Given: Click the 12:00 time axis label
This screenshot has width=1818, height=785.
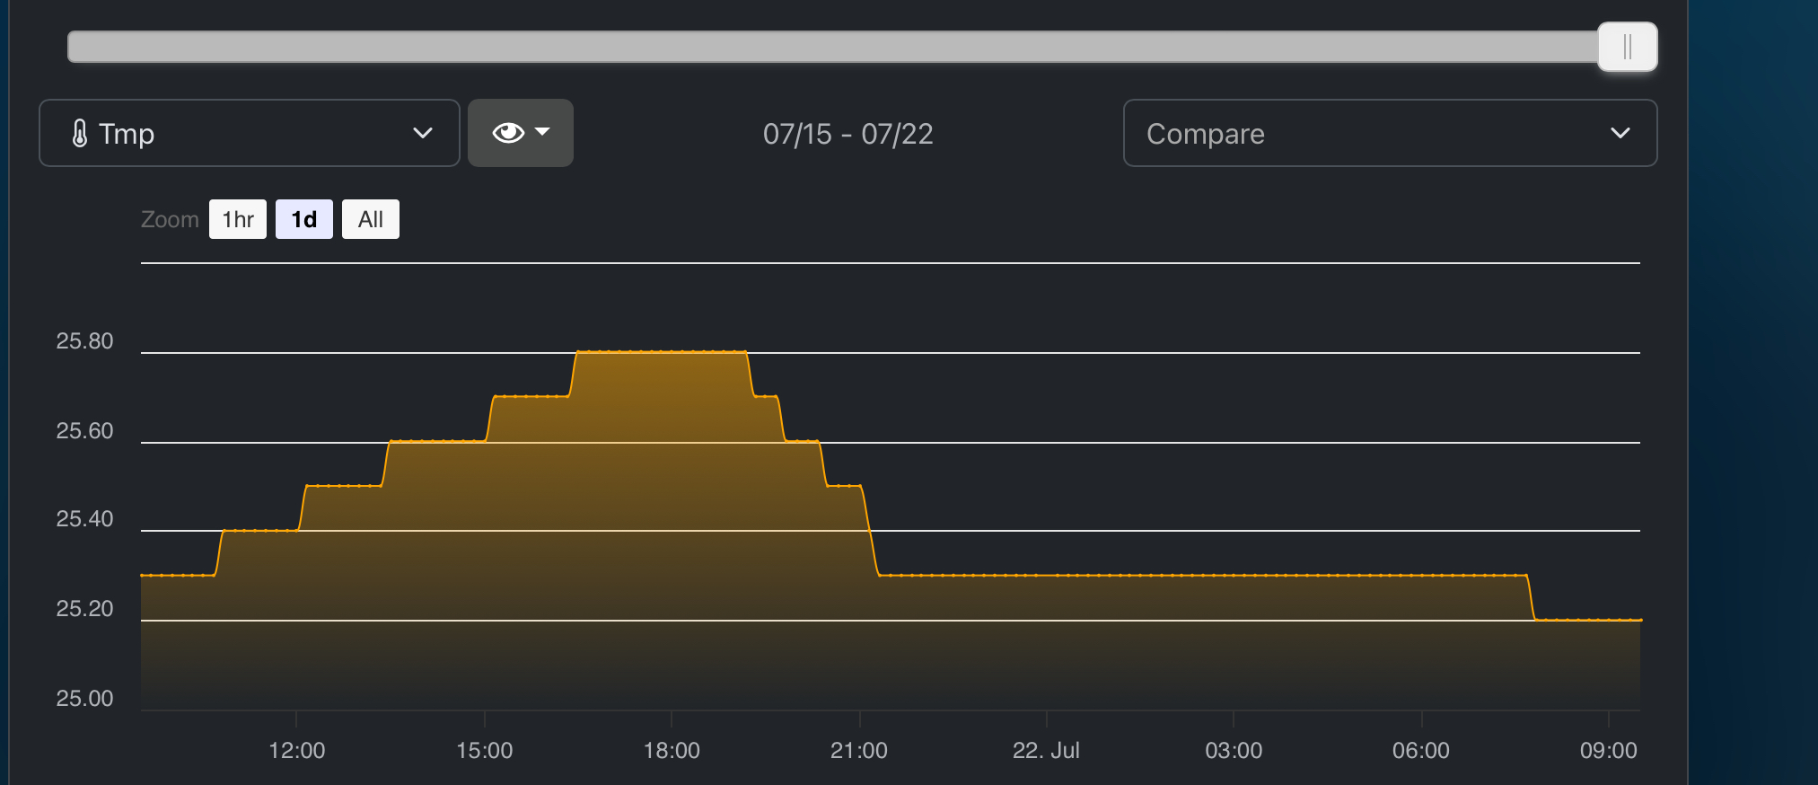Looking at the screenshot, I should point(296,750).
